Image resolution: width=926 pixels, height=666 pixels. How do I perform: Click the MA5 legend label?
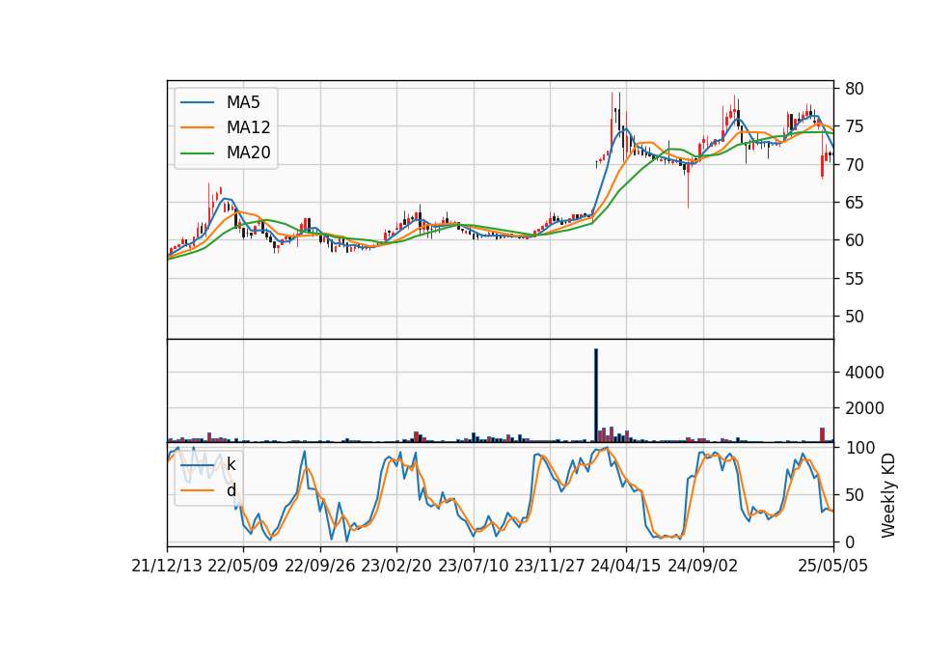(x=243, y=102)
